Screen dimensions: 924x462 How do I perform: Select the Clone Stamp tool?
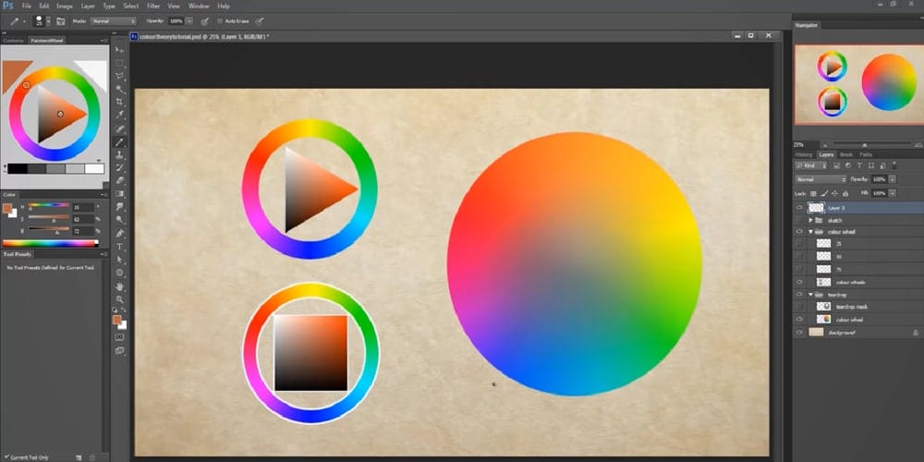119,155
